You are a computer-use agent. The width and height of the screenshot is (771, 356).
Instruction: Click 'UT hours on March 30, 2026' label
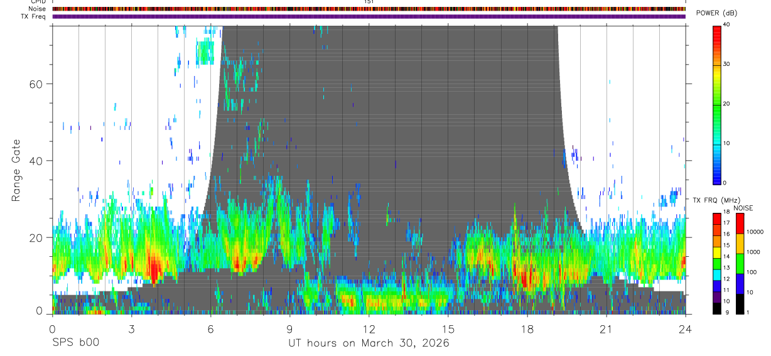tap(369, 343)
